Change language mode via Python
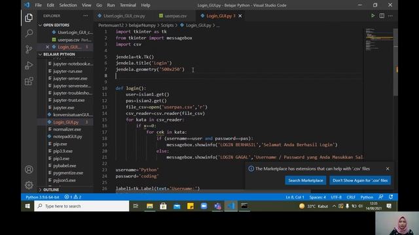 point(367,197)
